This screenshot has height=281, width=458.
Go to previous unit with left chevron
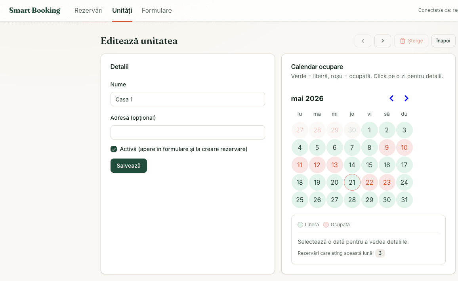tap(363, 41)
